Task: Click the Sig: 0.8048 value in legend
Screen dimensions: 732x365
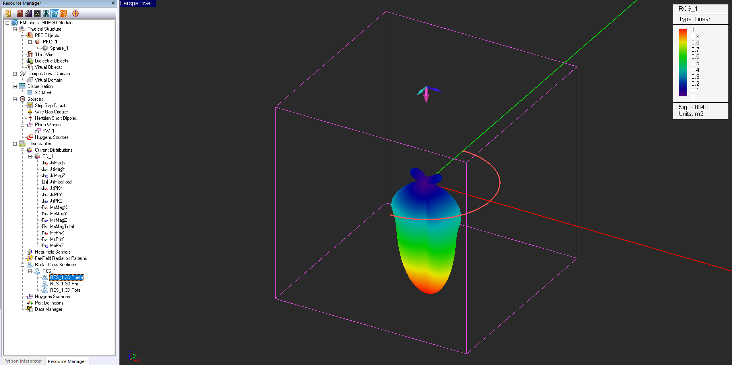Action: [693, 107]
